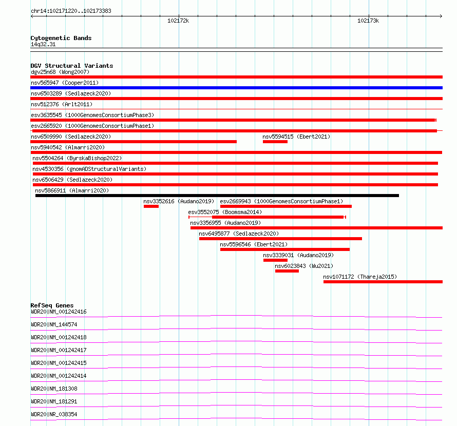457x426 pixels.
Task: Click the nsv512376 (Arlt2011) label
Action: click(62, 104)
